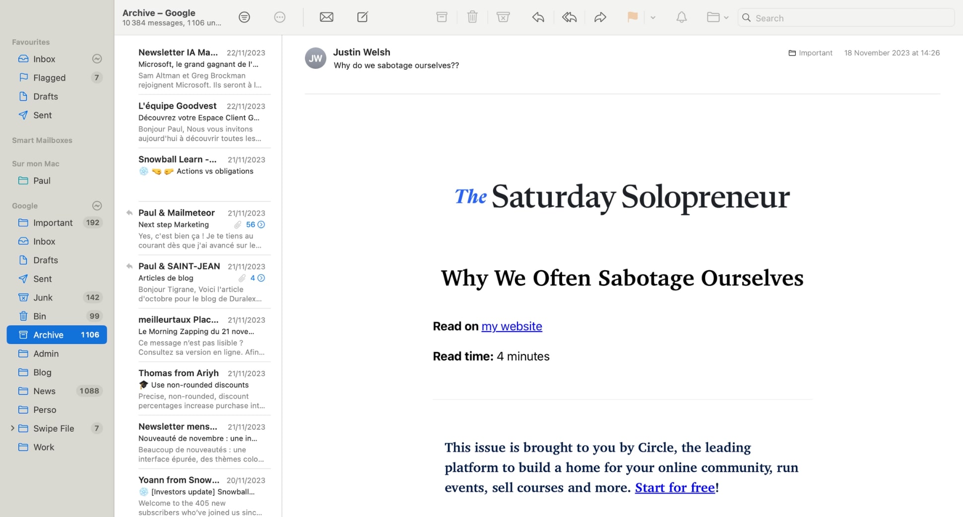Flag the current message
Viewport: 963px width, 517px height.
click(632, 17)
